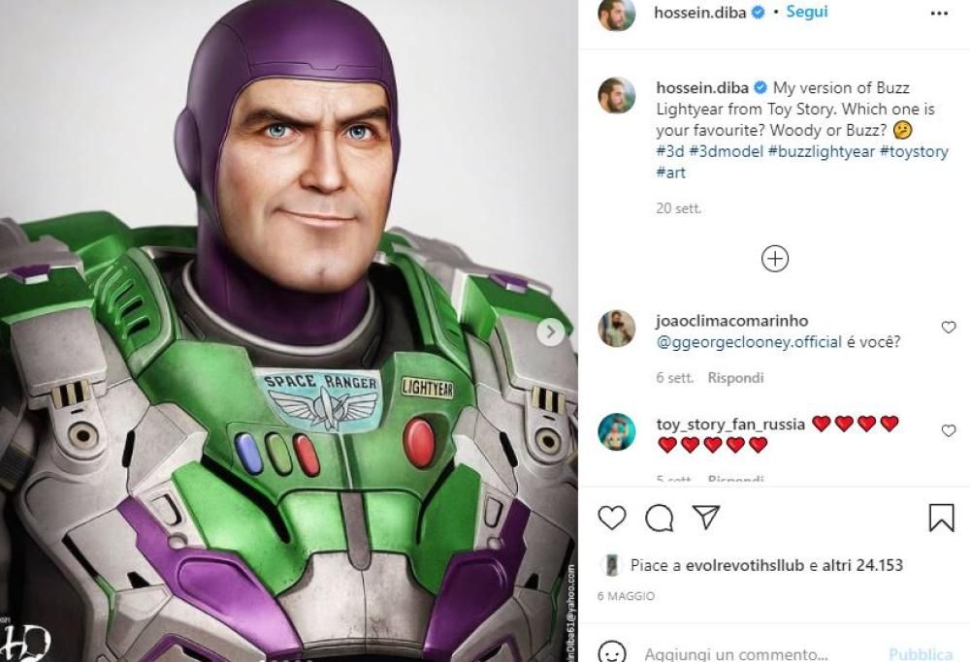
Task: Reply using the Rispondi link
Action: coord(734,377)
